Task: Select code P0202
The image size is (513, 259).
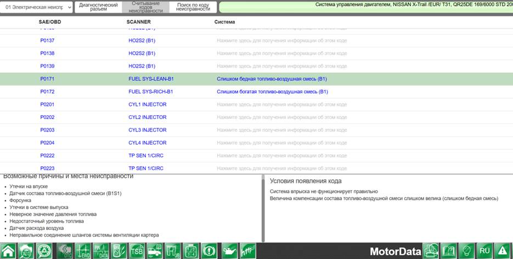Action: 47,117
